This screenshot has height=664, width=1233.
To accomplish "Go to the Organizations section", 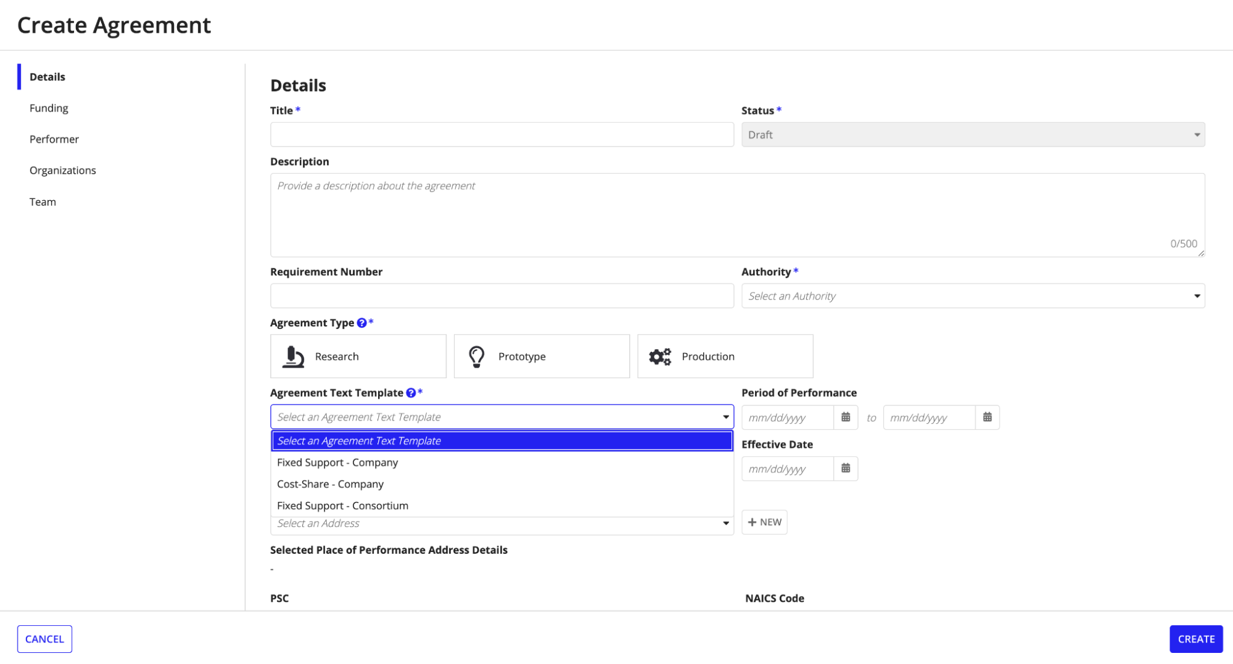I will coord(63,171).
